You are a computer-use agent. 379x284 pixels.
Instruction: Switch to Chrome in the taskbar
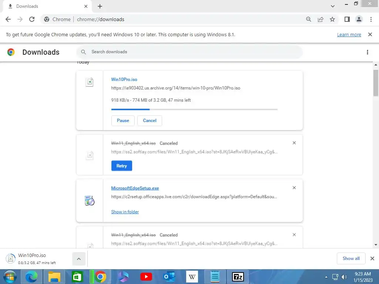coord(100,277)
